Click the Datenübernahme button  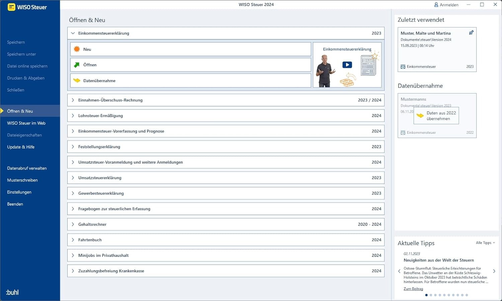click(x=191, y=81)
